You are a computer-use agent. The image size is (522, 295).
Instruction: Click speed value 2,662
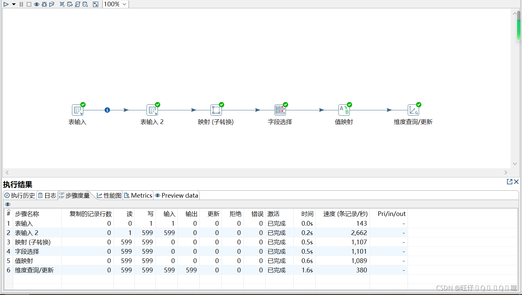tap(359, 233)
